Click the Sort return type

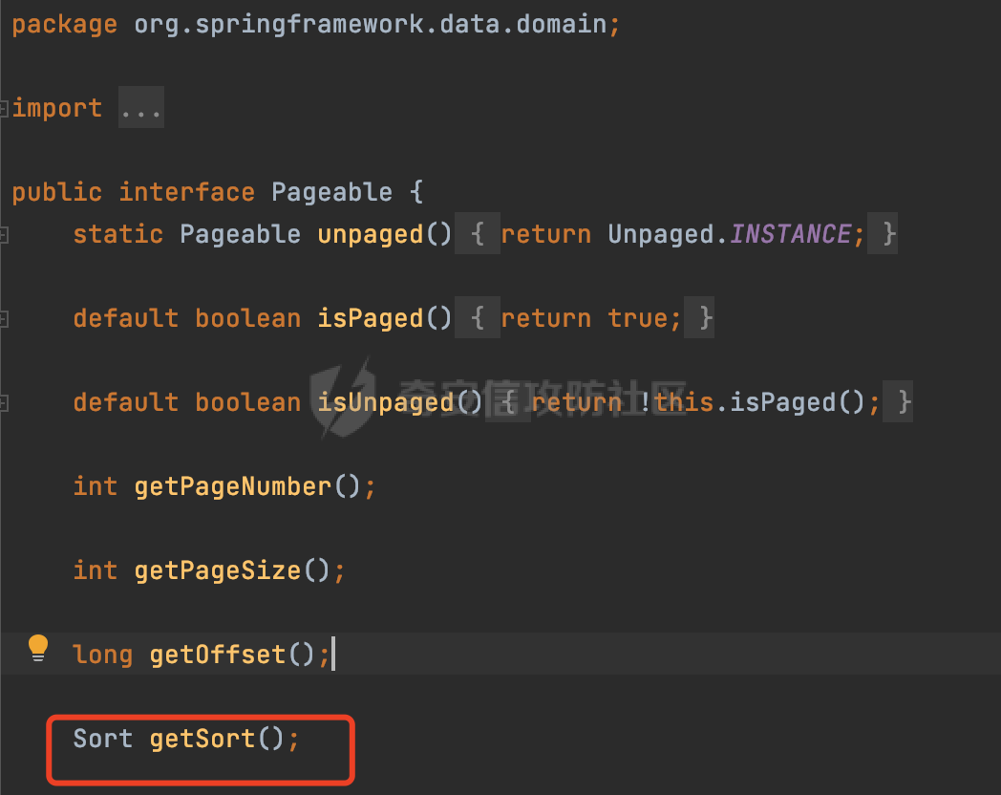click(x=103, y=739)
